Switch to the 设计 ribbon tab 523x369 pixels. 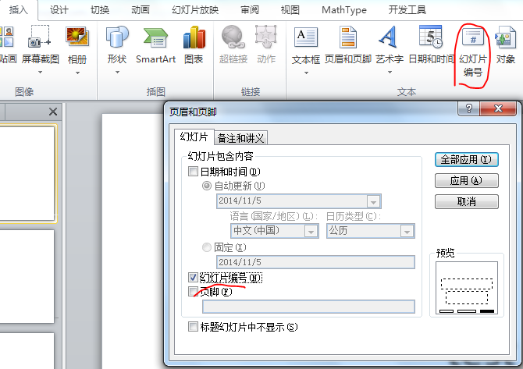coord(59,10)
